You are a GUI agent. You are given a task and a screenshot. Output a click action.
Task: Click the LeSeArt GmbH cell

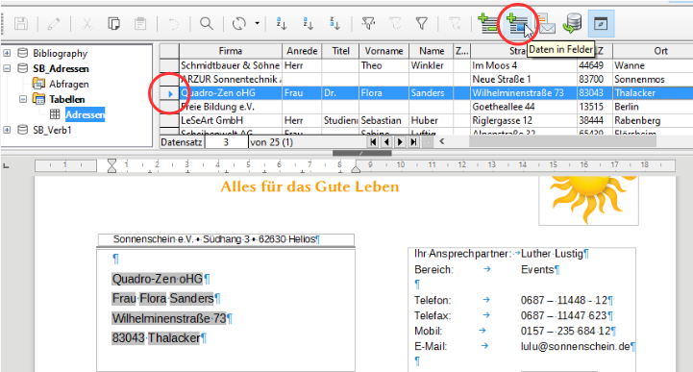231,120
